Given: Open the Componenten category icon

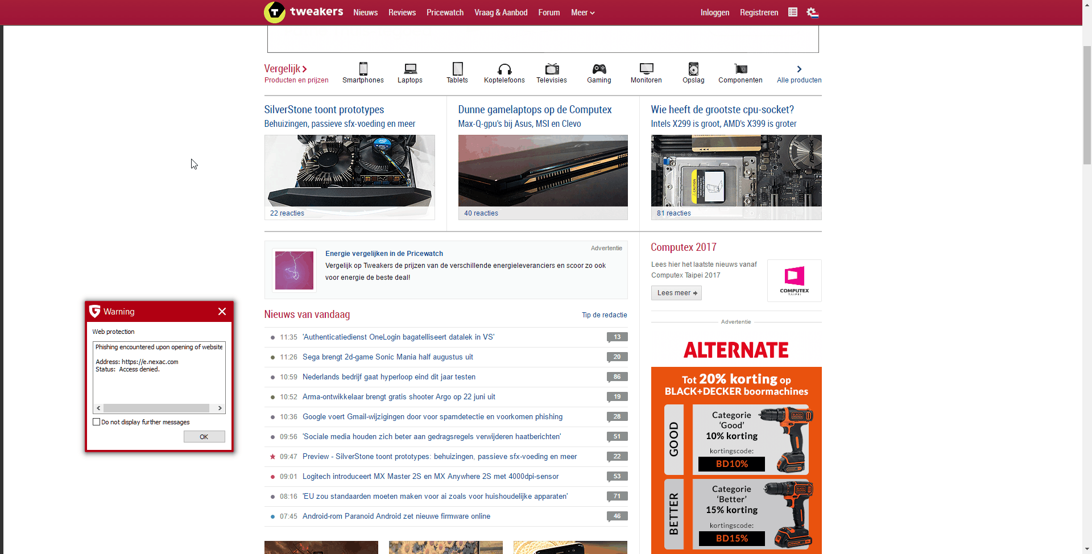Looking at the screenshot, I should click(x=741, y=69).
